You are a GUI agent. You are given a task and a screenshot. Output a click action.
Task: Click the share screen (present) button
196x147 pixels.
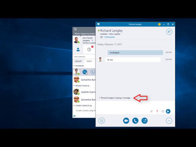(145, 120)
